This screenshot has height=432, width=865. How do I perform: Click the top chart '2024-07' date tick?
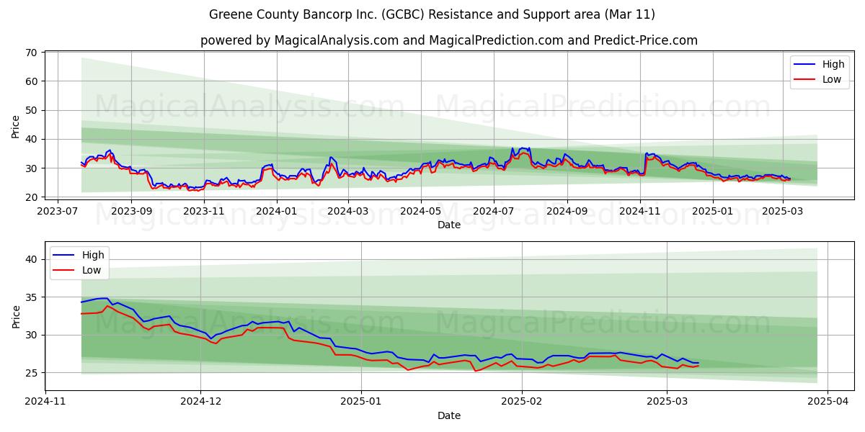click(494, 212)
